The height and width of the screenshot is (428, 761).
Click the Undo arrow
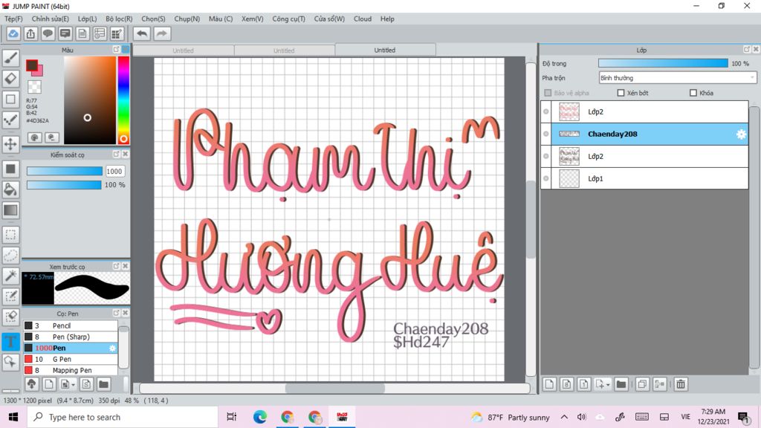tap(142, 33)
